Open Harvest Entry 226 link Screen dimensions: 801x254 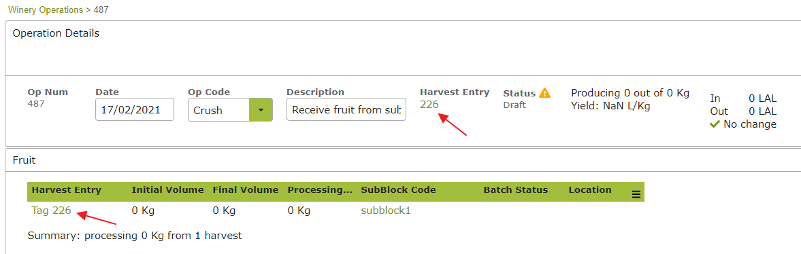[429, 104]
